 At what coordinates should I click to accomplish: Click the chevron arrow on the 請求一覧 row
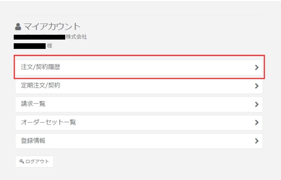click(x=257, y=104)
